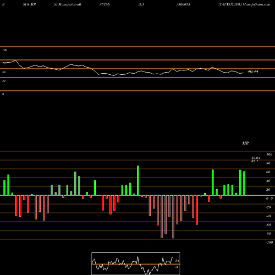
Task: Click the 30 level label on RSI axis
Action: click(4, 81)
